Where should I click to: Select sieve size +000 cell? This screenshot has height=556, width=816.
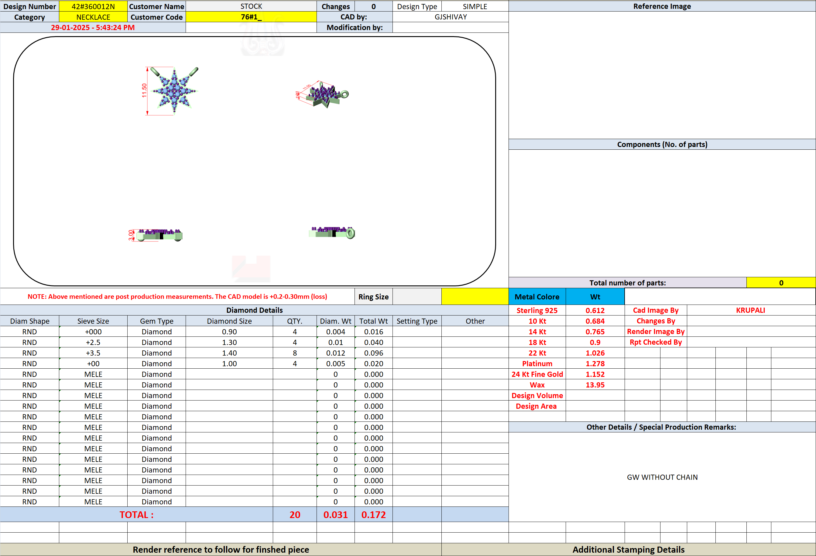(93, 332)
